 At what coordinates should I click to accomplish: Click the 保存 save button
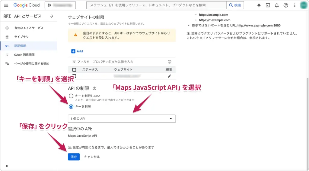(74, 157)
